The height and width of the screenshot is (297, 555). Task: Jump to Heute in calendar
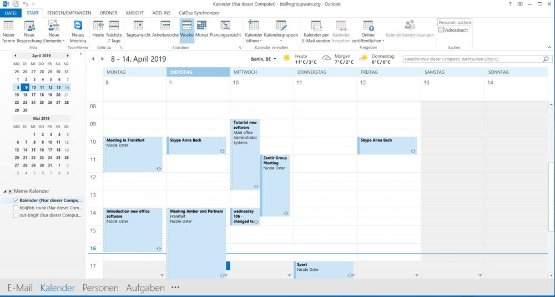click(x=98, y=26)
